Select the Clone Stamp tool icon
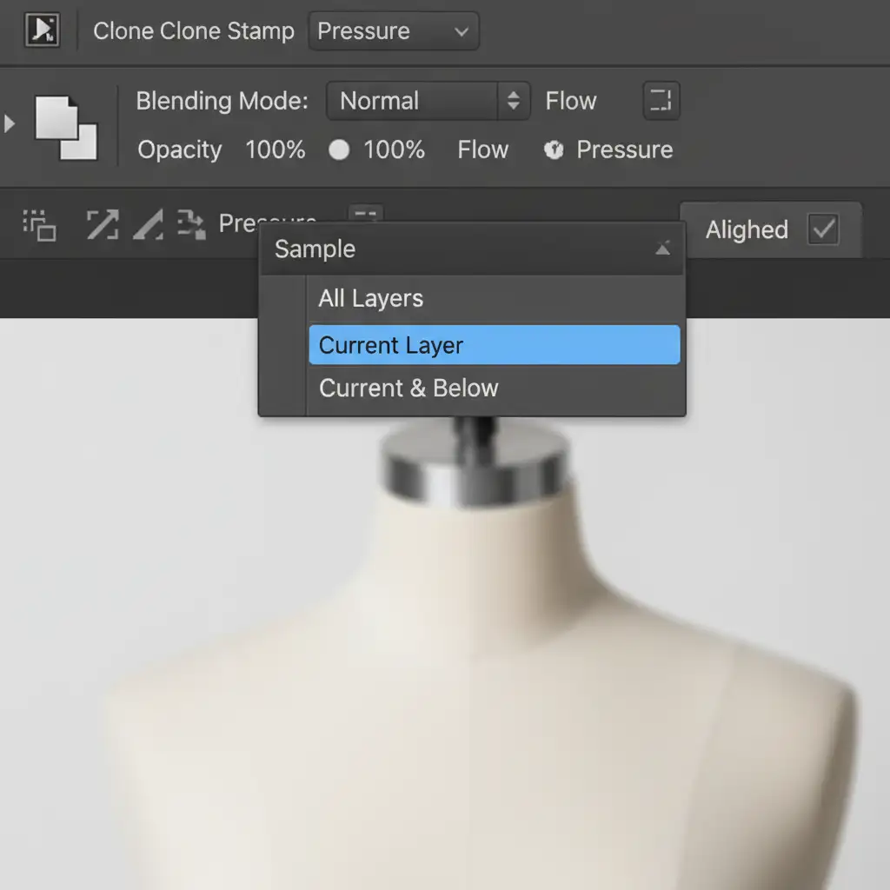Screen dimensions: 890x890 [x=42, y=31]
